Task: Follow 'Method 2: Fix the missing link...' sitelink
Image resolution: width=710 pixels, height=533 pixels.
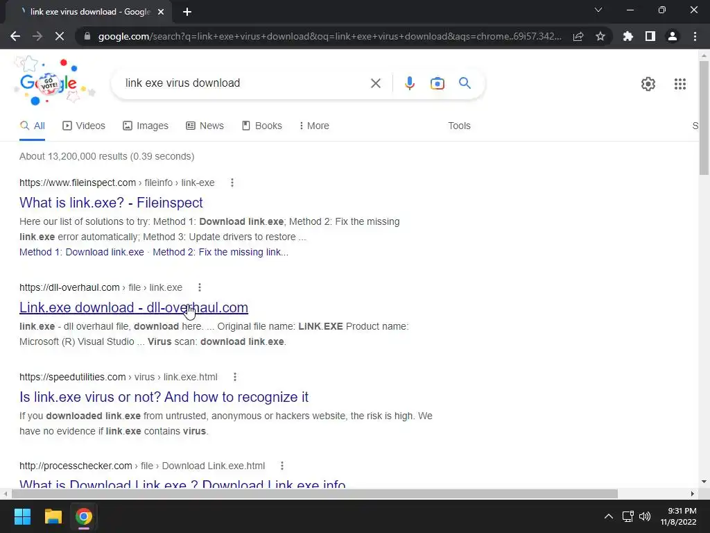Action: coord(220,252)
